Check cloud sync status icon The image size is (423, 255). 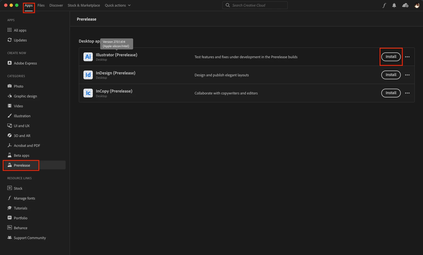coord(405,5)
